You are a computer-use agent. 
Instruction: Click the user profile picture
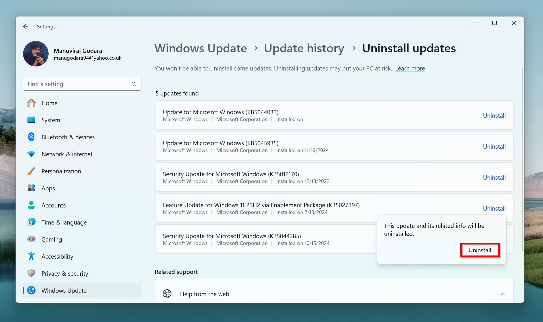[36, 54]
